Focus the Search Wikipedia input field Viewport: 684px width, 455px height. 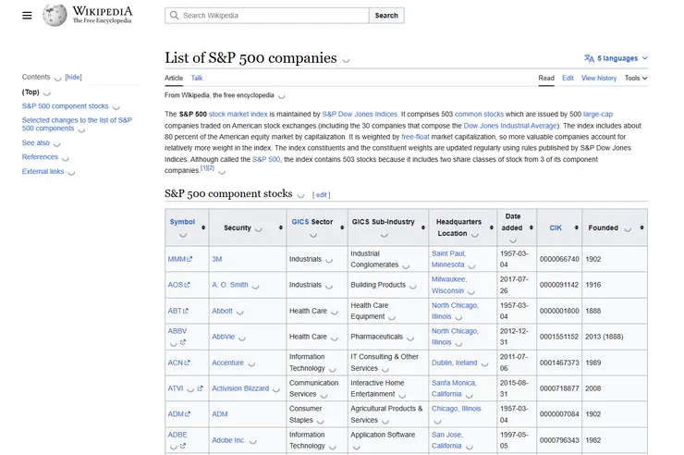click(x=267, y=16)
